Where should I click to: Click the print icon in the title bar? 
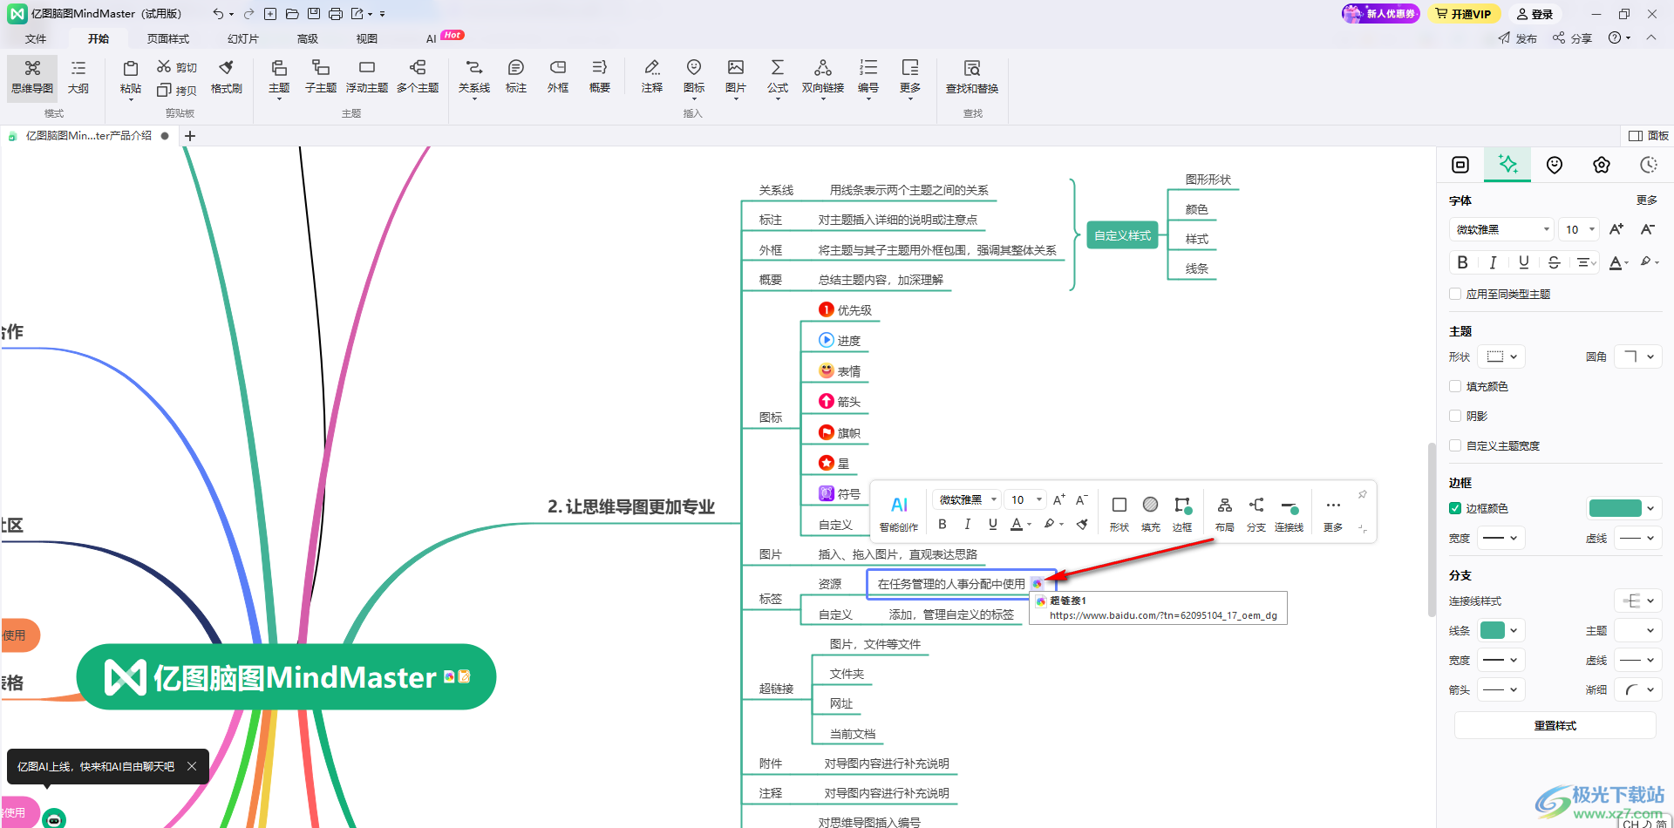tap(336, 14)
